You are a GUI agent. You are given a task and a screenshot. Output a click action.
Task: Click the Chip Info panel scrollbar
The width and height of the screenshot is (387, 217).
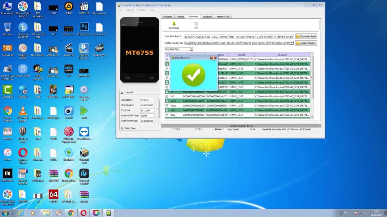click(158, 110)
